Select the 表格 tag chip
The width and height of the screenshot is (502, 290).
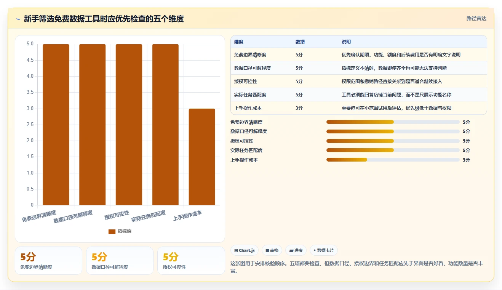[x=272, y=250]
